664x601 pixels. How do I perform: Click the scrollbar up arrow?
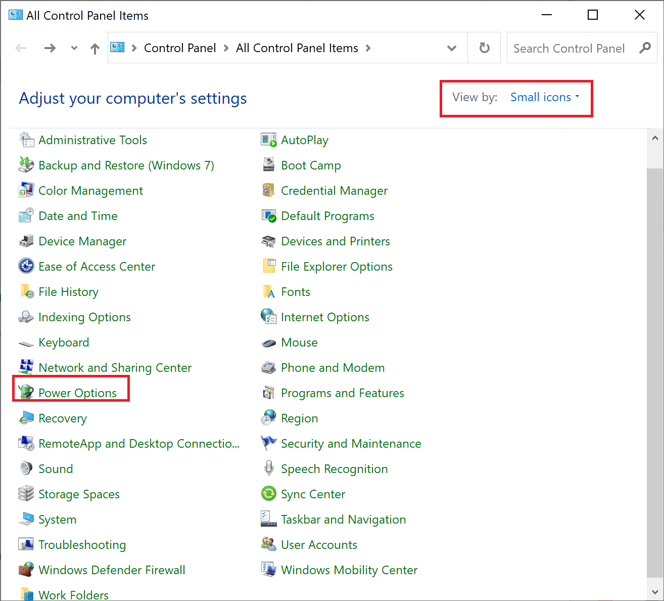[x=655, y=138]
